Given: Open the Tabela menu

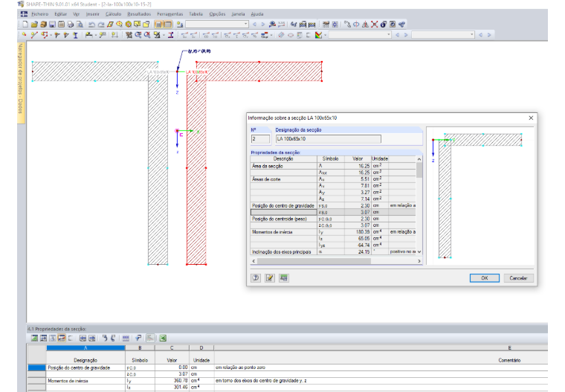Looking at the screenshot, I should pyautogui.click(x=196, y=14).
